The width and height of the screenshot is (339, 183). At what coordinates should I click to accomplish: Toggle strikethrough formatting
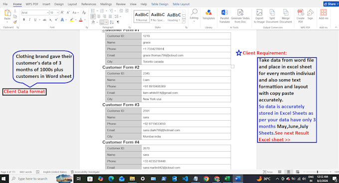[x=44, y=19]
